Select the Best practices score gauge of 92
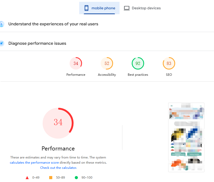The image size is (214, 182). click(138, 64)
